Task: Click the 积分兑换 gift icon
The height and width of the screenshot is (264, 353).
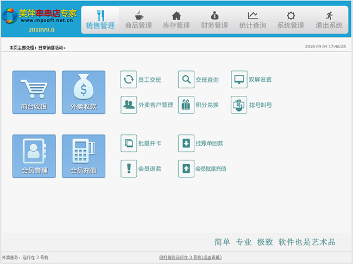Action: coord(186,105)
